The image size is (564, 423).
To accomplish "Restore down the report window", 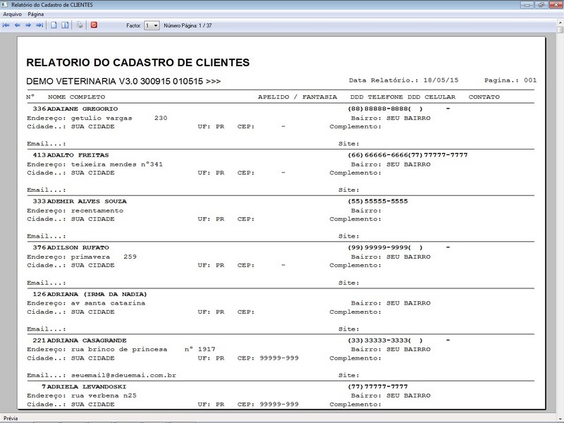I will tap(541, 5).
